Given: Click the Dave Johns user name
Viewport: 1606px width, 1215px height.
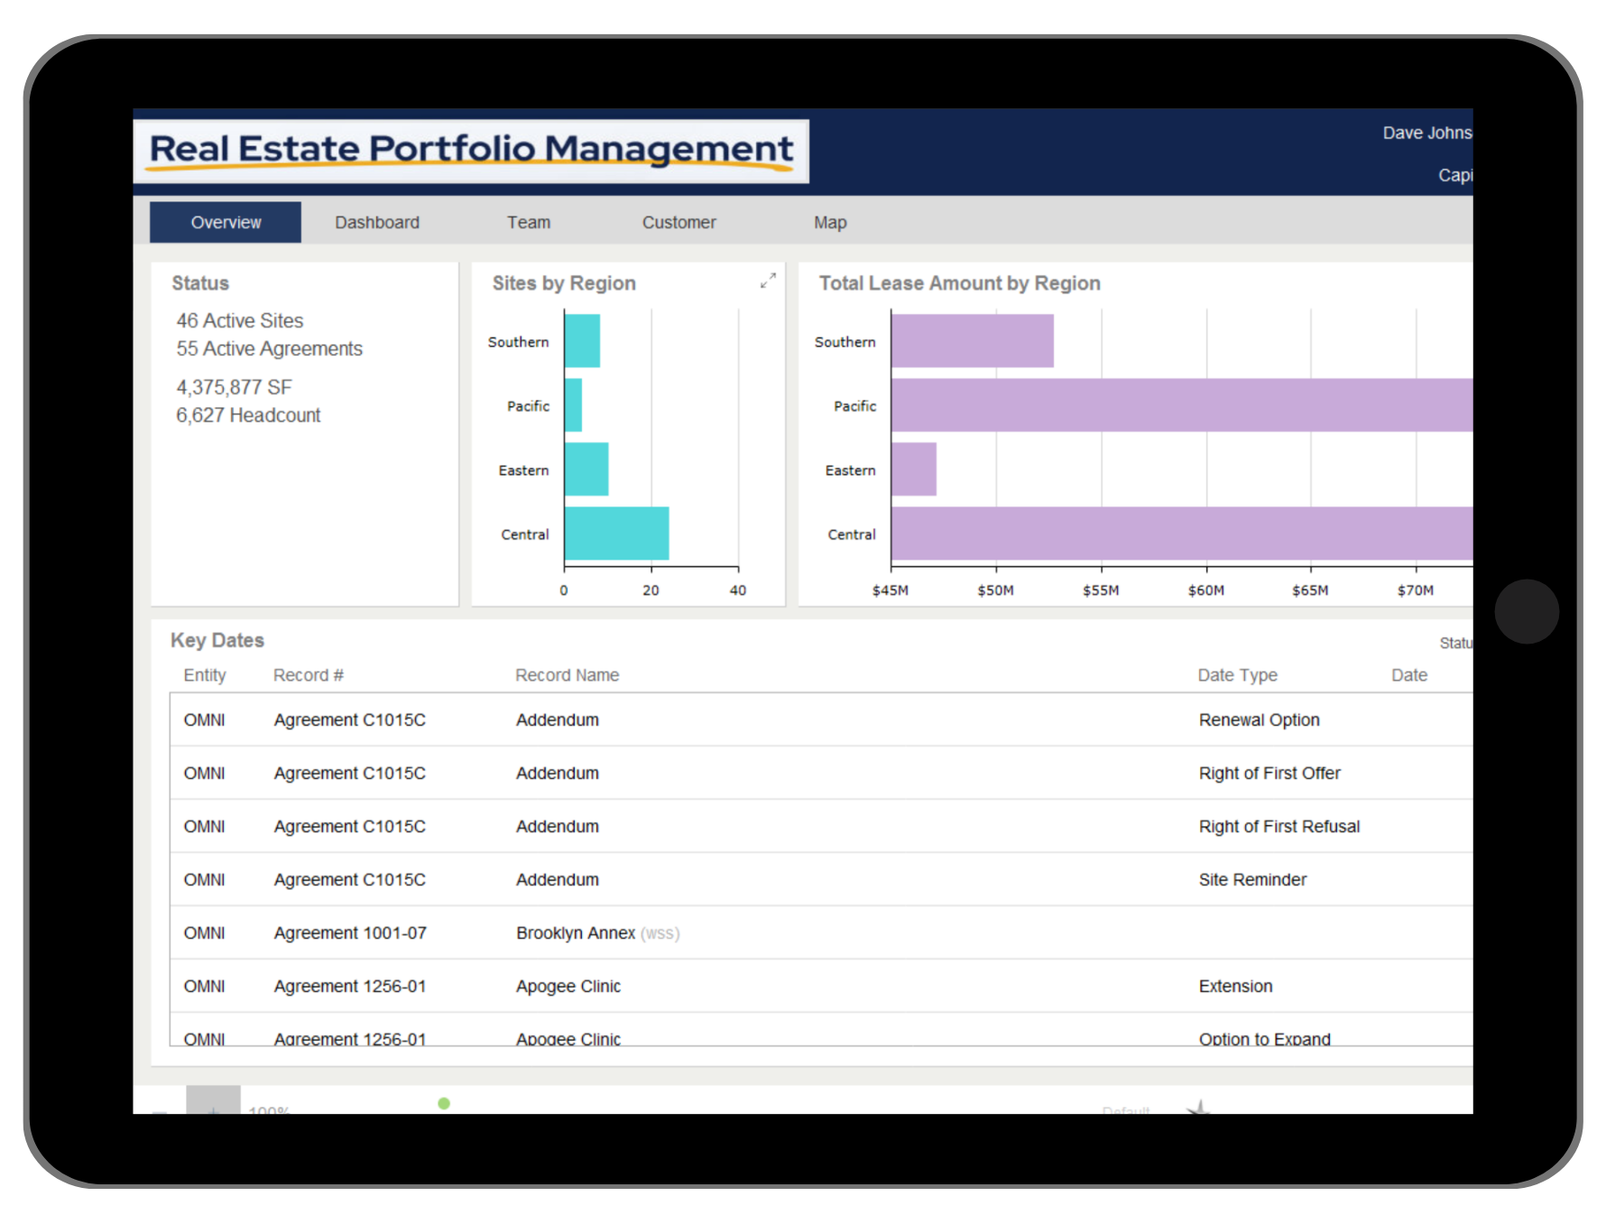Looking at the screenshot, I should tap(1426, 134).
